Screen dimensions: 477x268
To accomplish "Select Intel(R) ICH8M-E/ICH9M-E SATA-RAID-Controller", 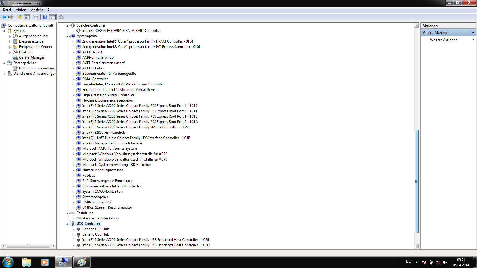I will [121, 31].
